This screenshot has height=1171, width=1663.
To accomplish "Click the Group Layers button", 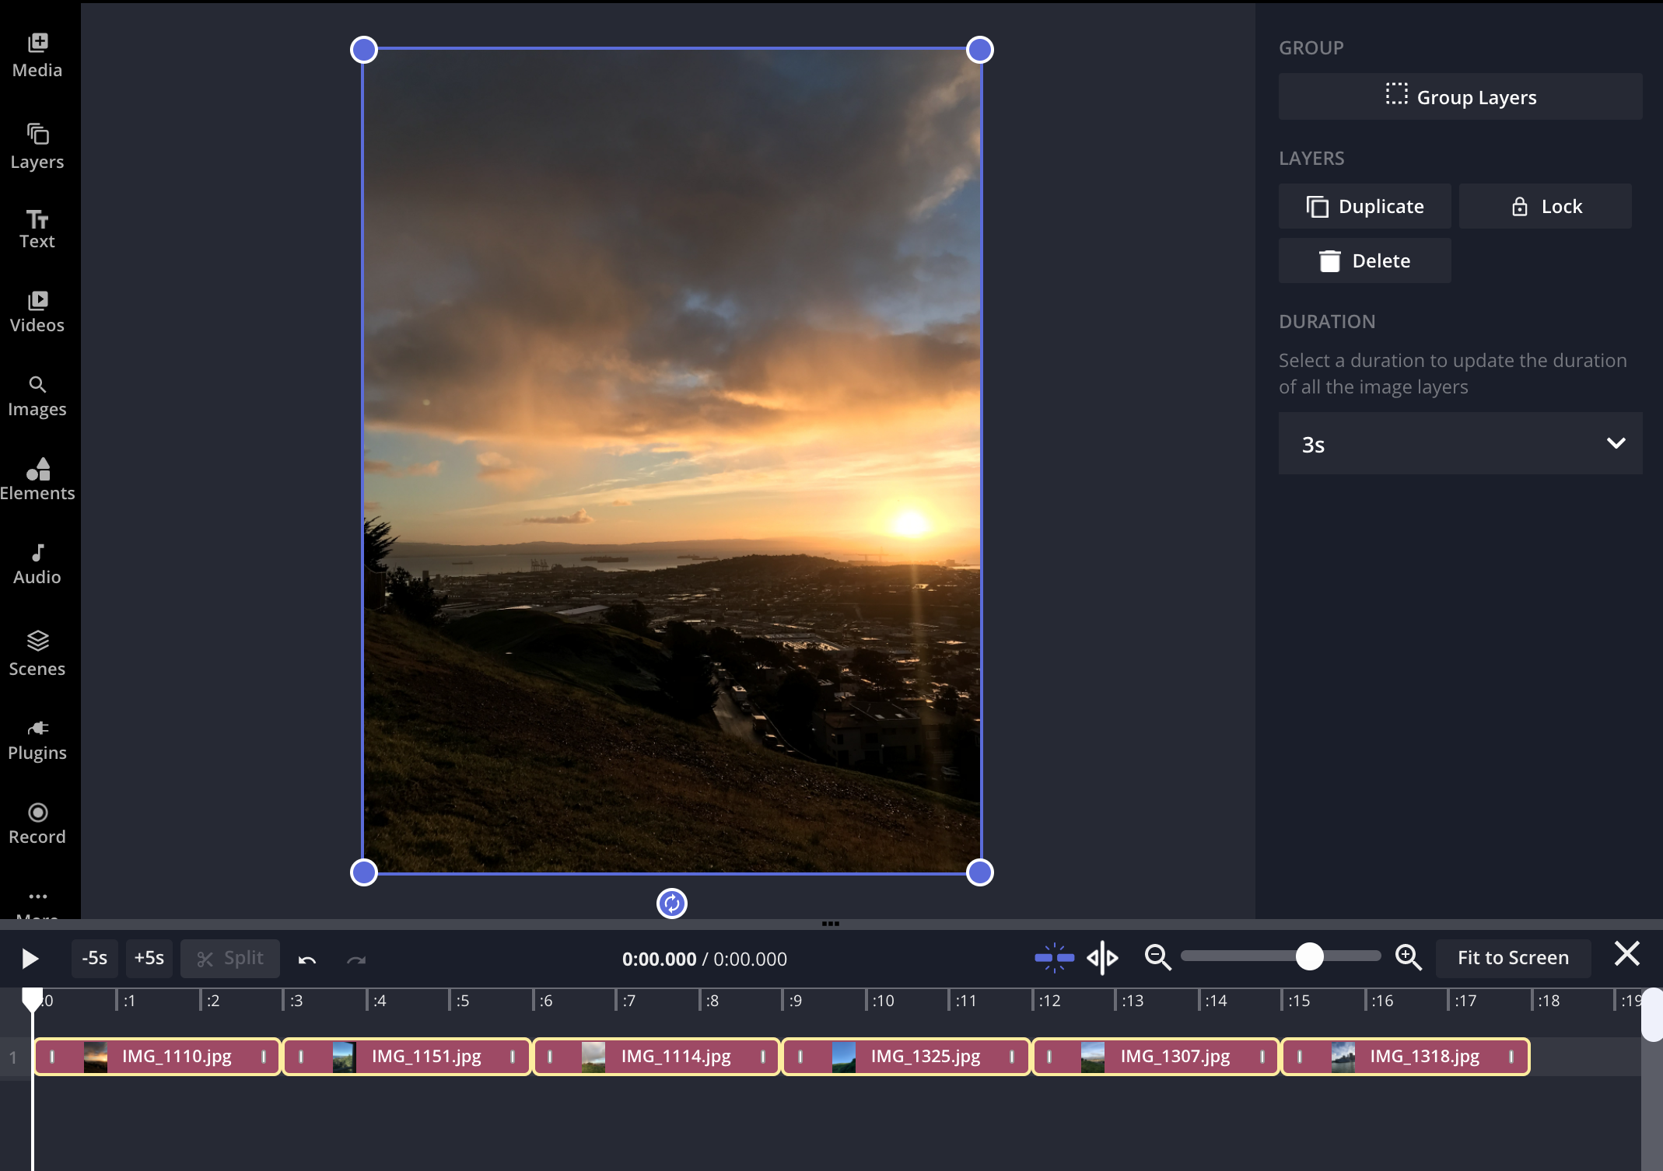I will tap(1460, 97).
